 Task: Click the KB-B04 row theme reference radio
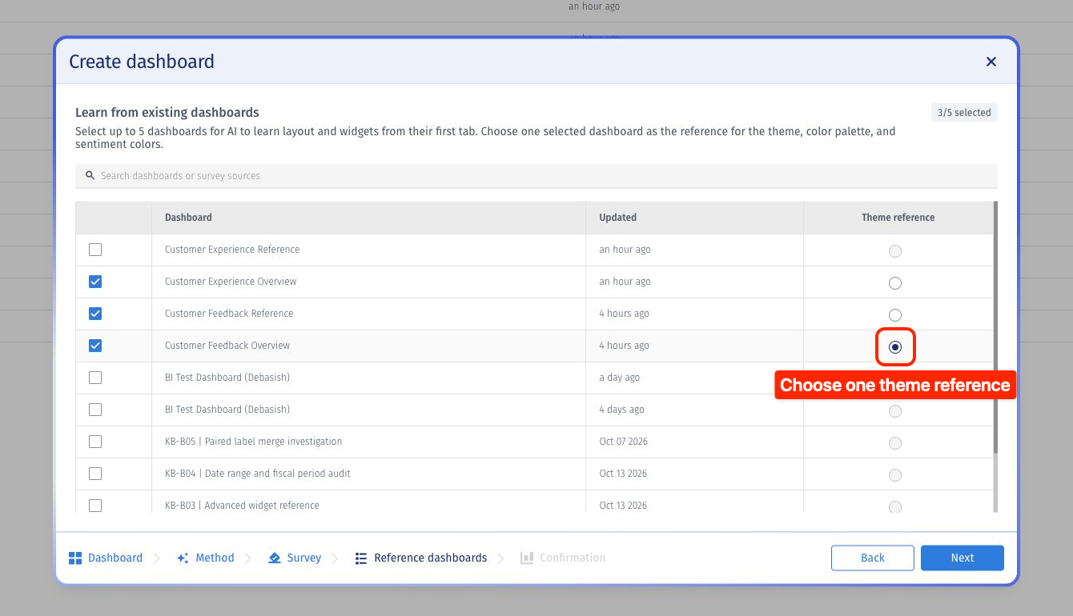coord(895,475)
